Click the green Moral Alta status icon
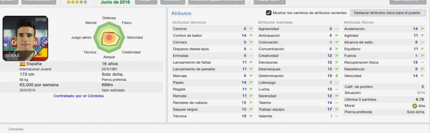 pyautogui.click(x=415, y=106)
